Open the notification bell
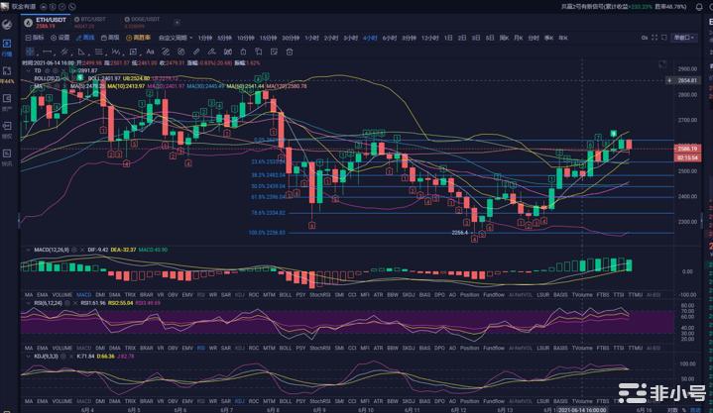 (x=699, y=7)
